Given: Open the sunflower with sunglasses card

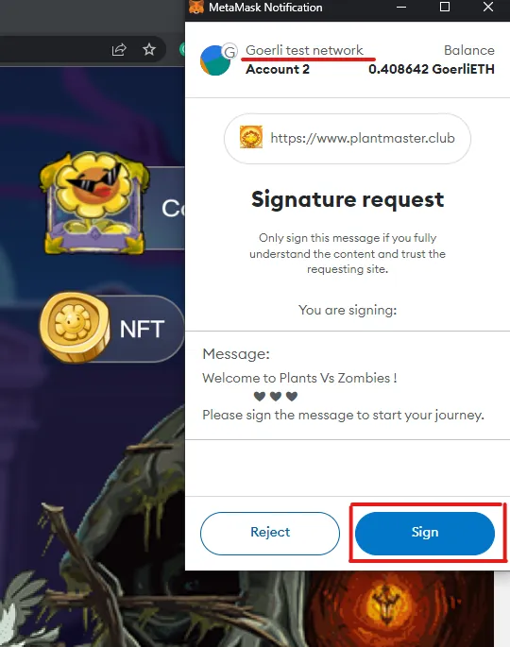Looking at the screenshot, I should point(94,202).
